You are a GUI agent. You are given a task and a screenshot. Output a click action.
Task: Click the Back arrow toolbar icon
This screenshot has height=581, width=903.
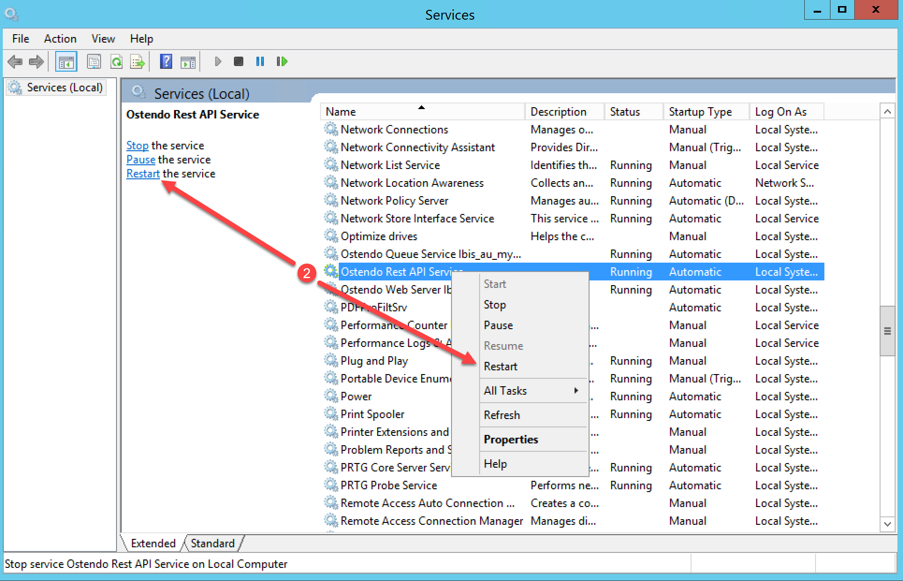tap(15, 61)
